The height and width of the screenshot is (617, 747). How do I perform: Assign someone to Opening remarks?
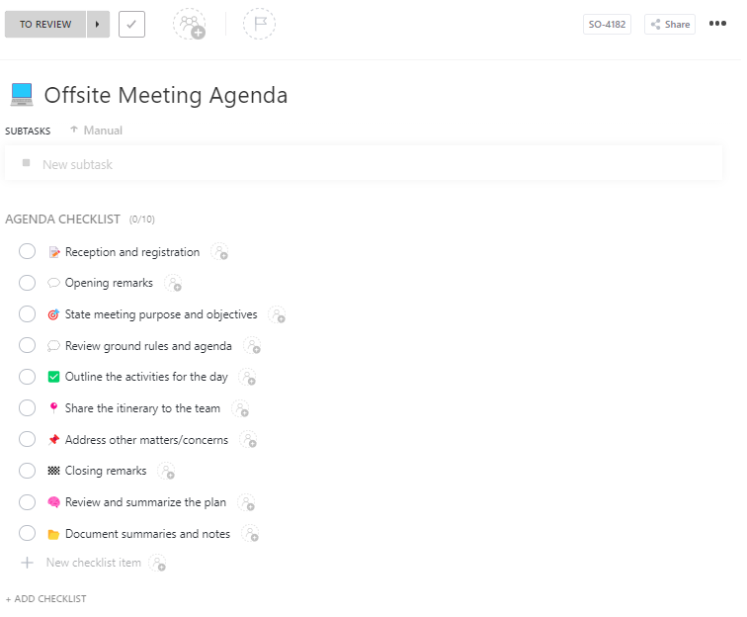pyautogui.click(x=174, y=283)
